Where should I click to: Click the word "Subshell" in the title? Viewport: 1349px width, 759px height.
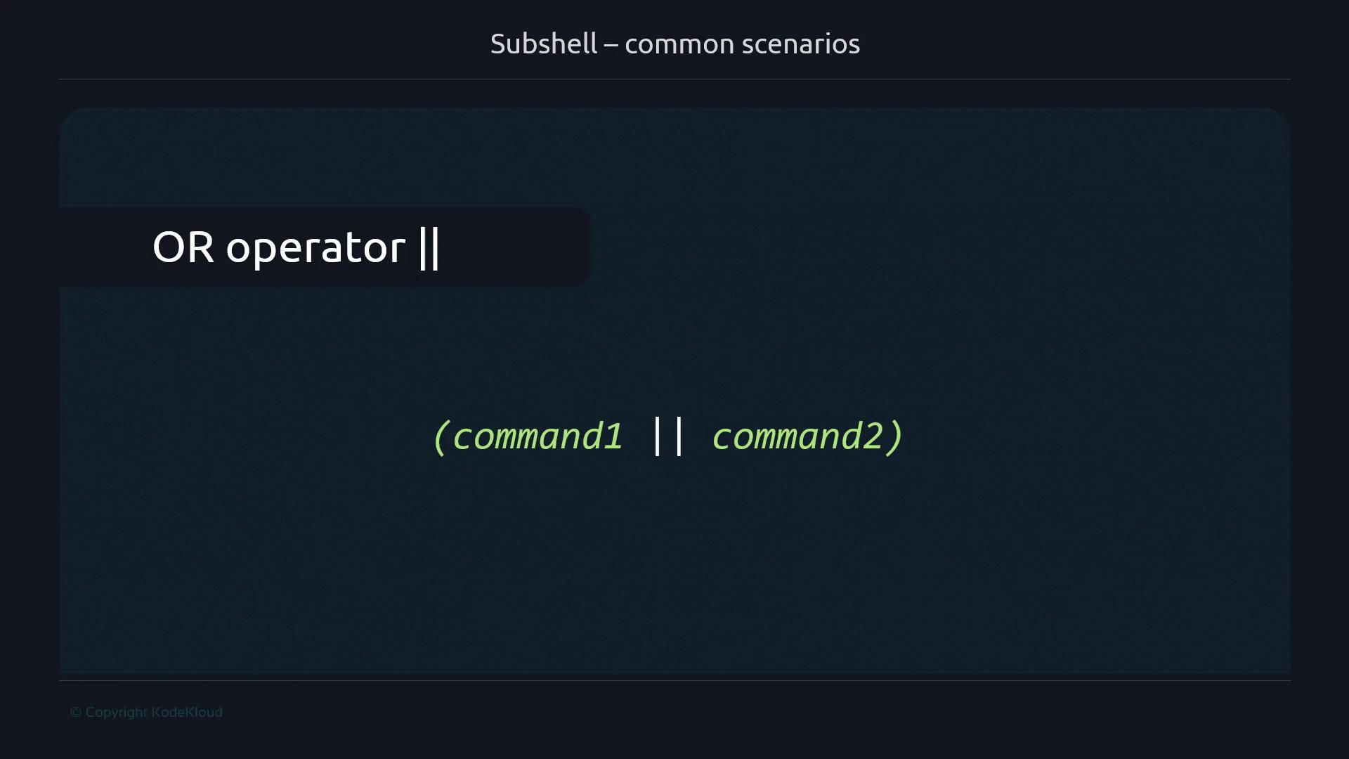(543, 44)
